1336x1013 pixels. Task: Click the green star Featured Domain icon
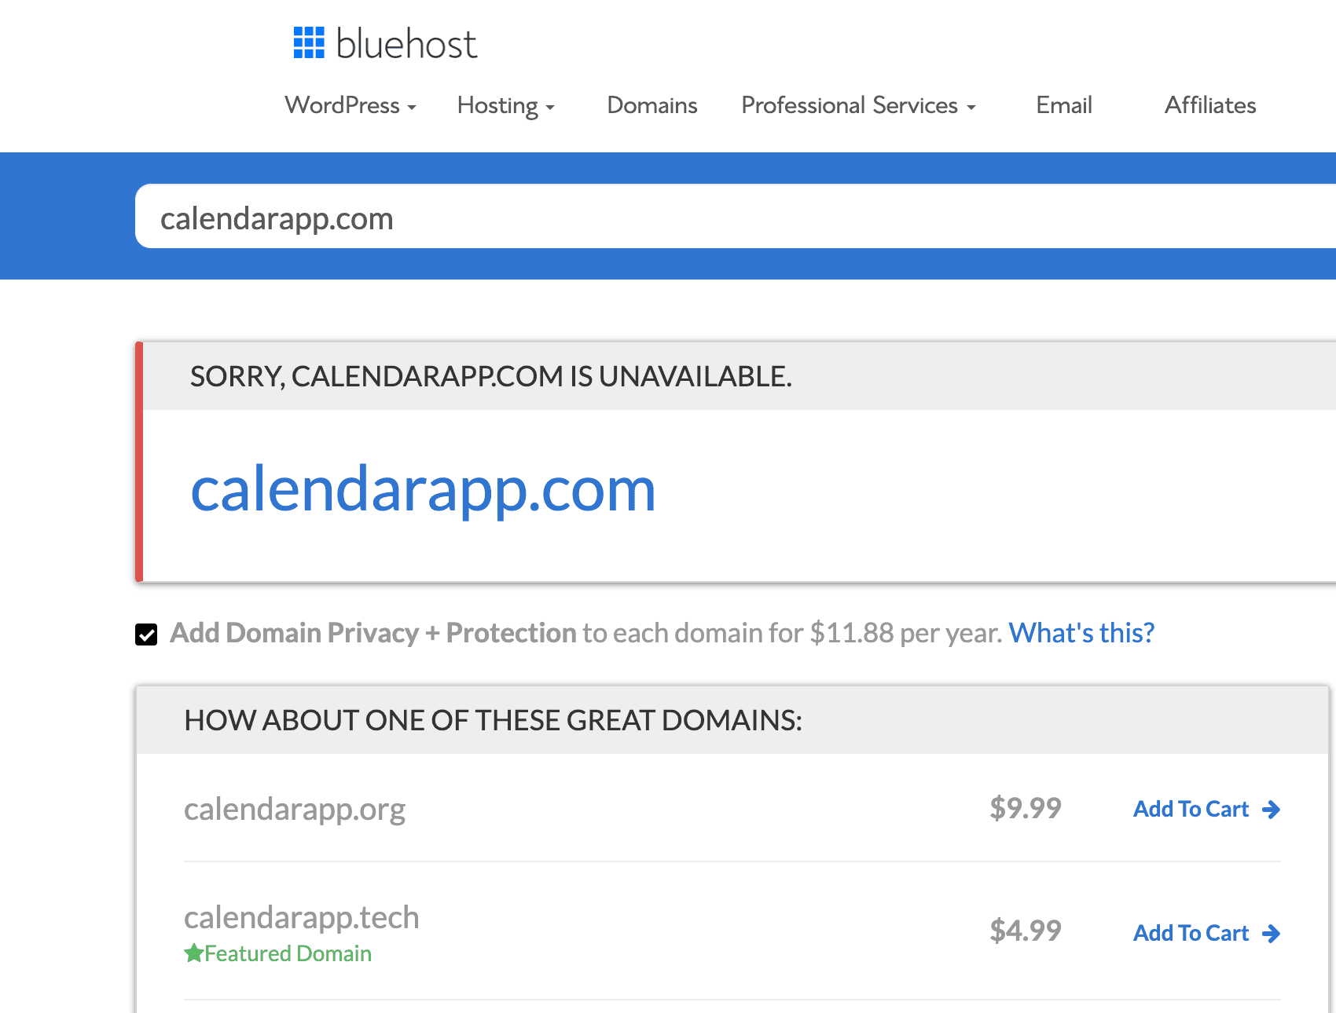(193, 953)
